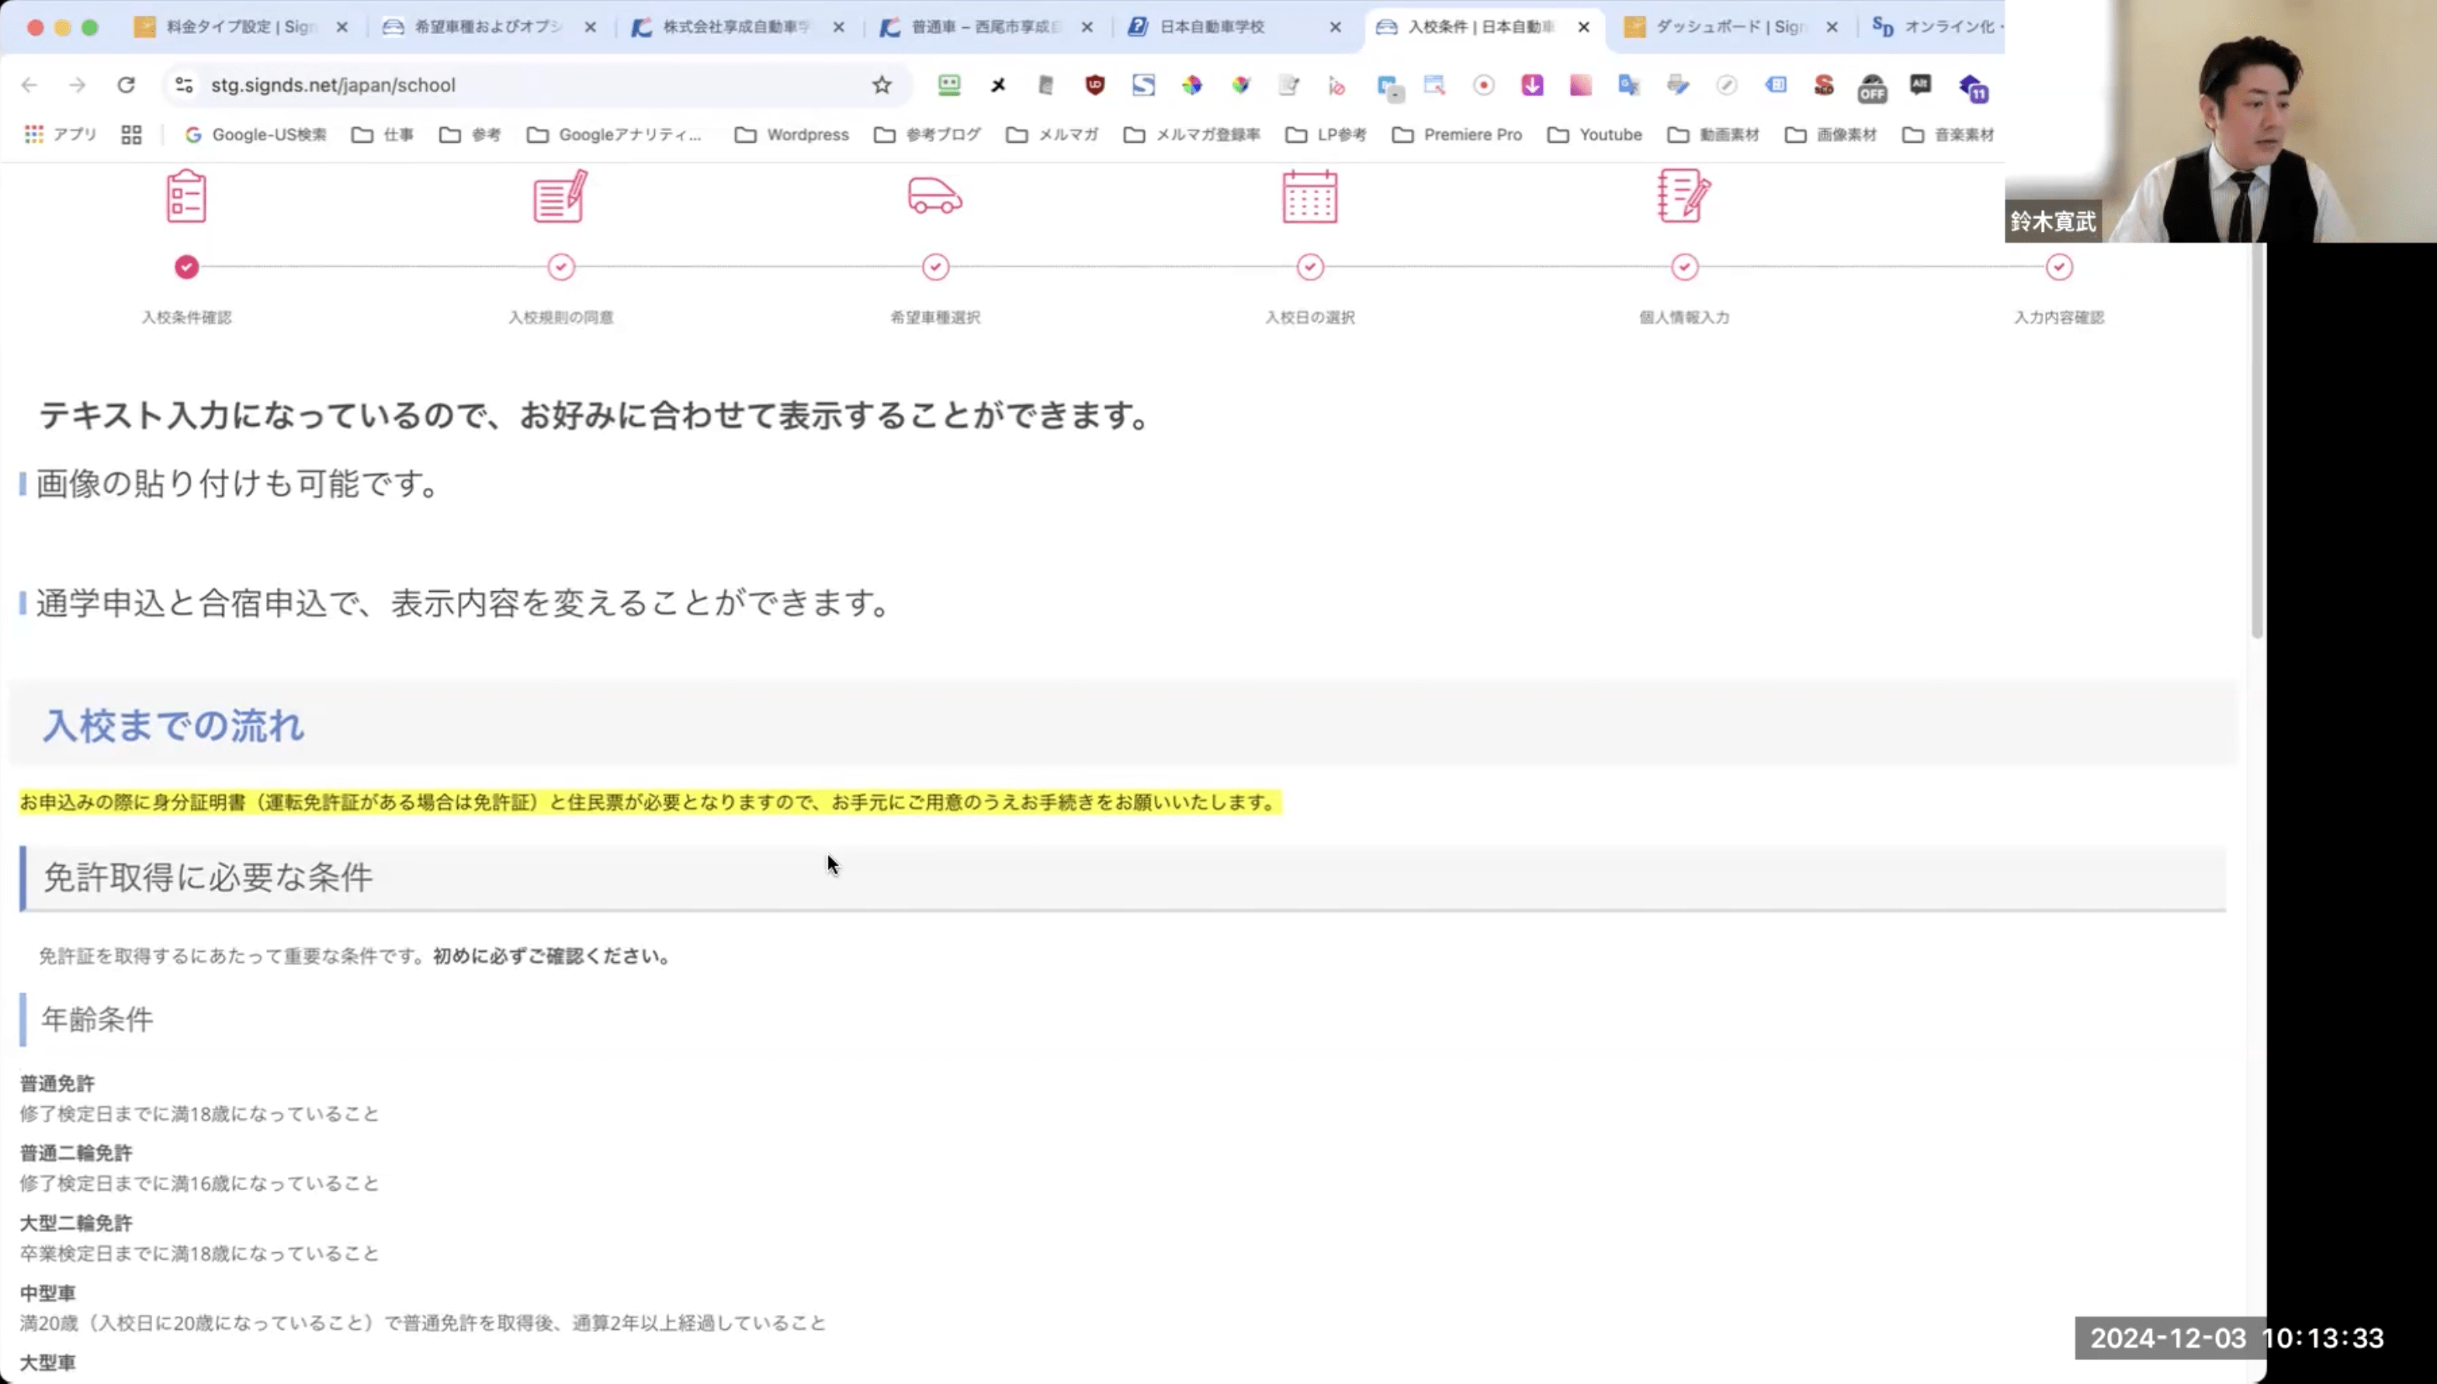Open the purple download-arrow extension
Image resolution: width=2437 pixels, height=1384 pixels.
tap(1532, 85)
